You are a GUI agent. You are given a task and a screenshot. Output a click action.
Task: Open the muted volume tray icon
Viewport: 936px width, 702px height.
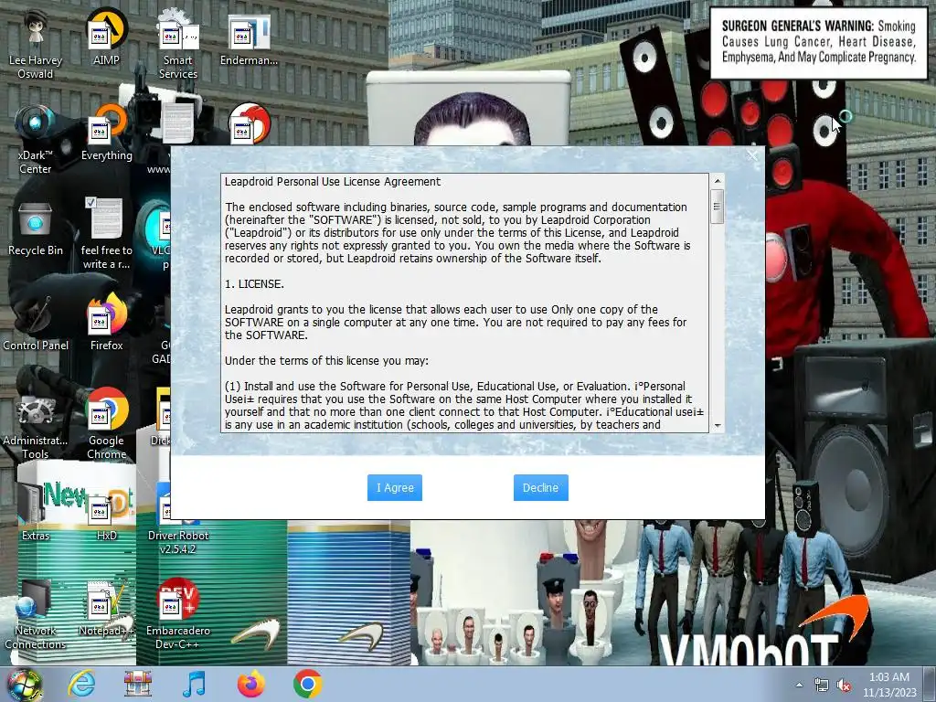(844, 686)
